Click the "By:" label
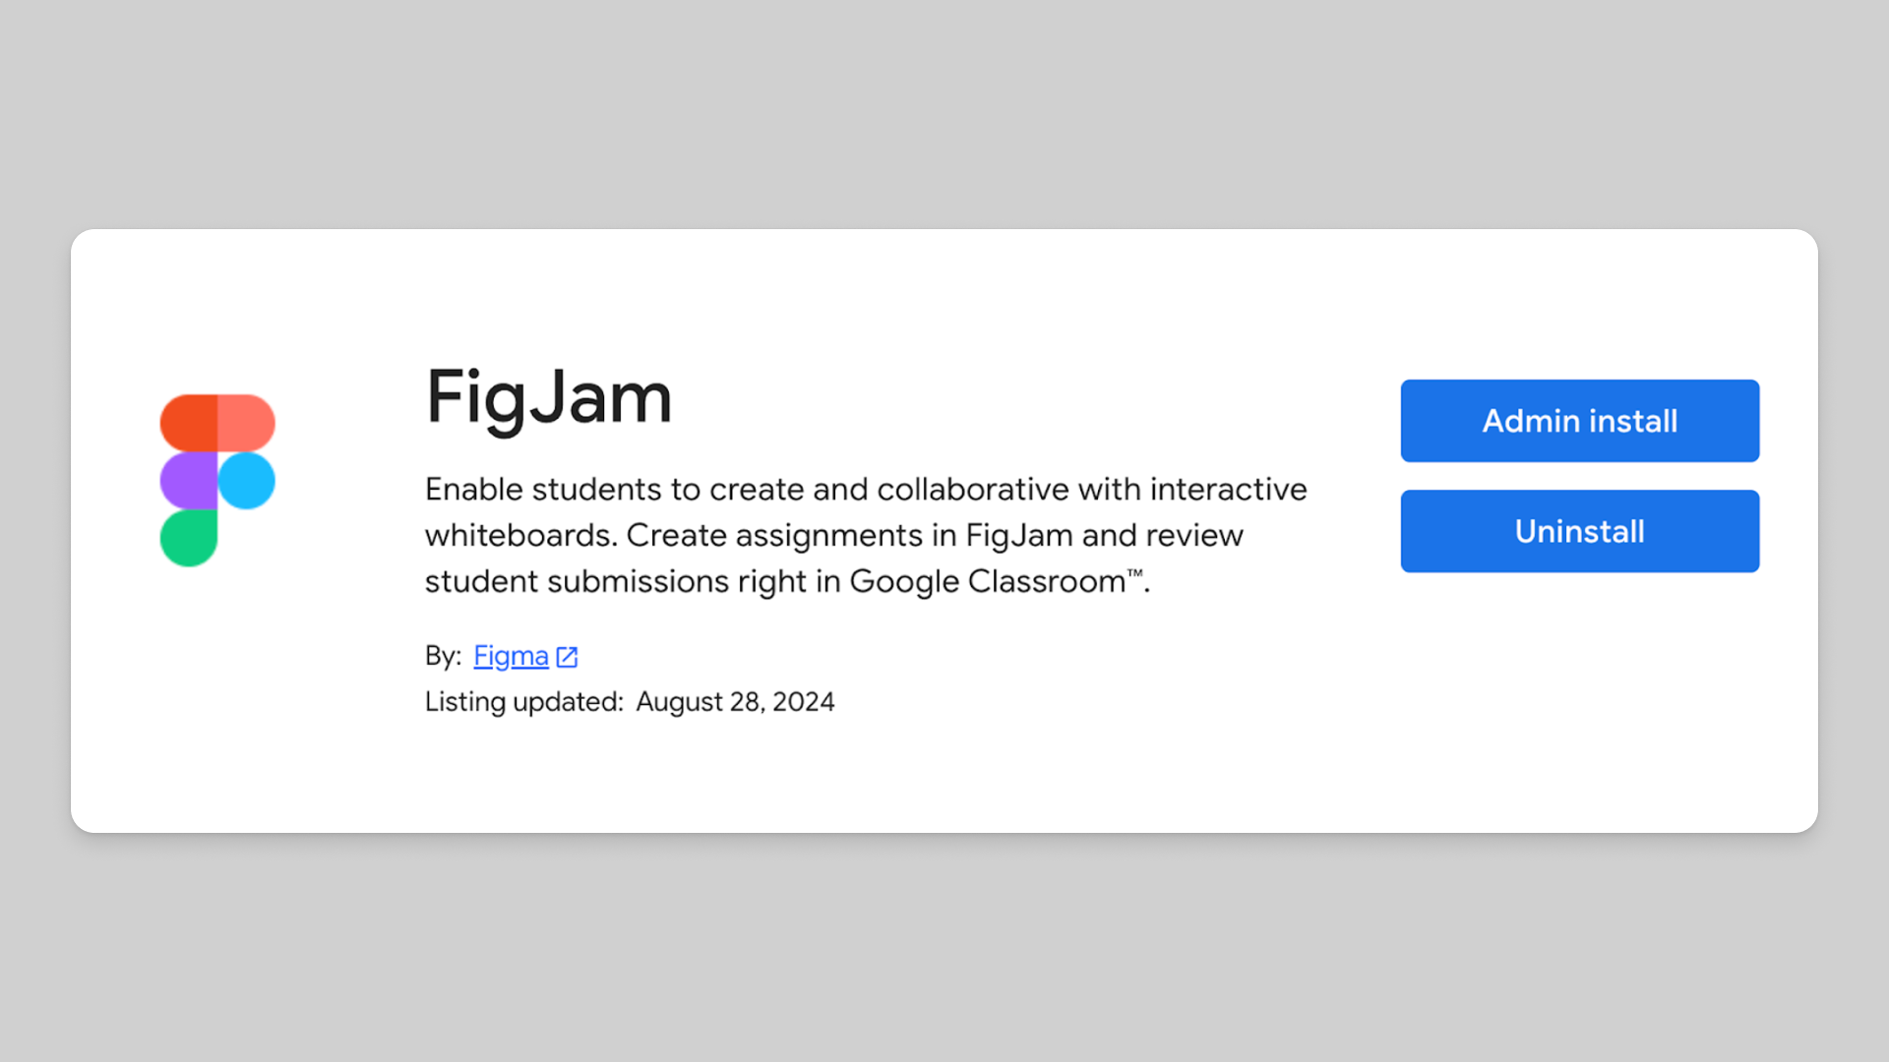 tap(443, 656)
